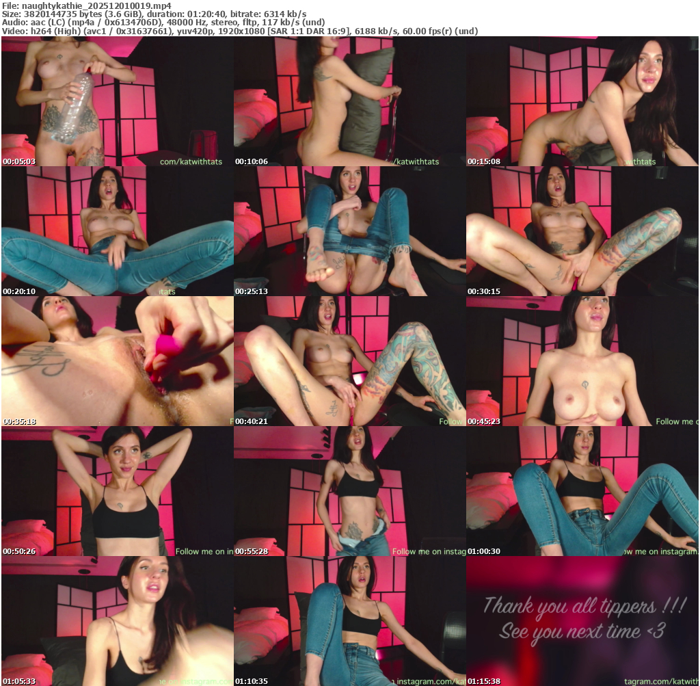View the 'Thank you all tippers' end frame
The width and height of the screenshot is (700, 686).
coord(582,621)
